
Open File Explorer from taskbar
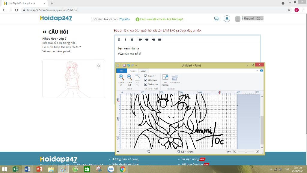pos(51,169)
